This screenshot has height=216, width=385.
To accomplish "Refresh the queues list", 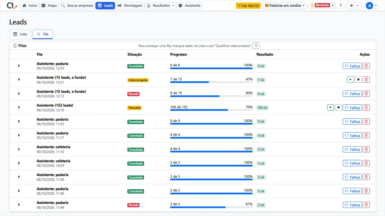I will click(x=256, y=46).
